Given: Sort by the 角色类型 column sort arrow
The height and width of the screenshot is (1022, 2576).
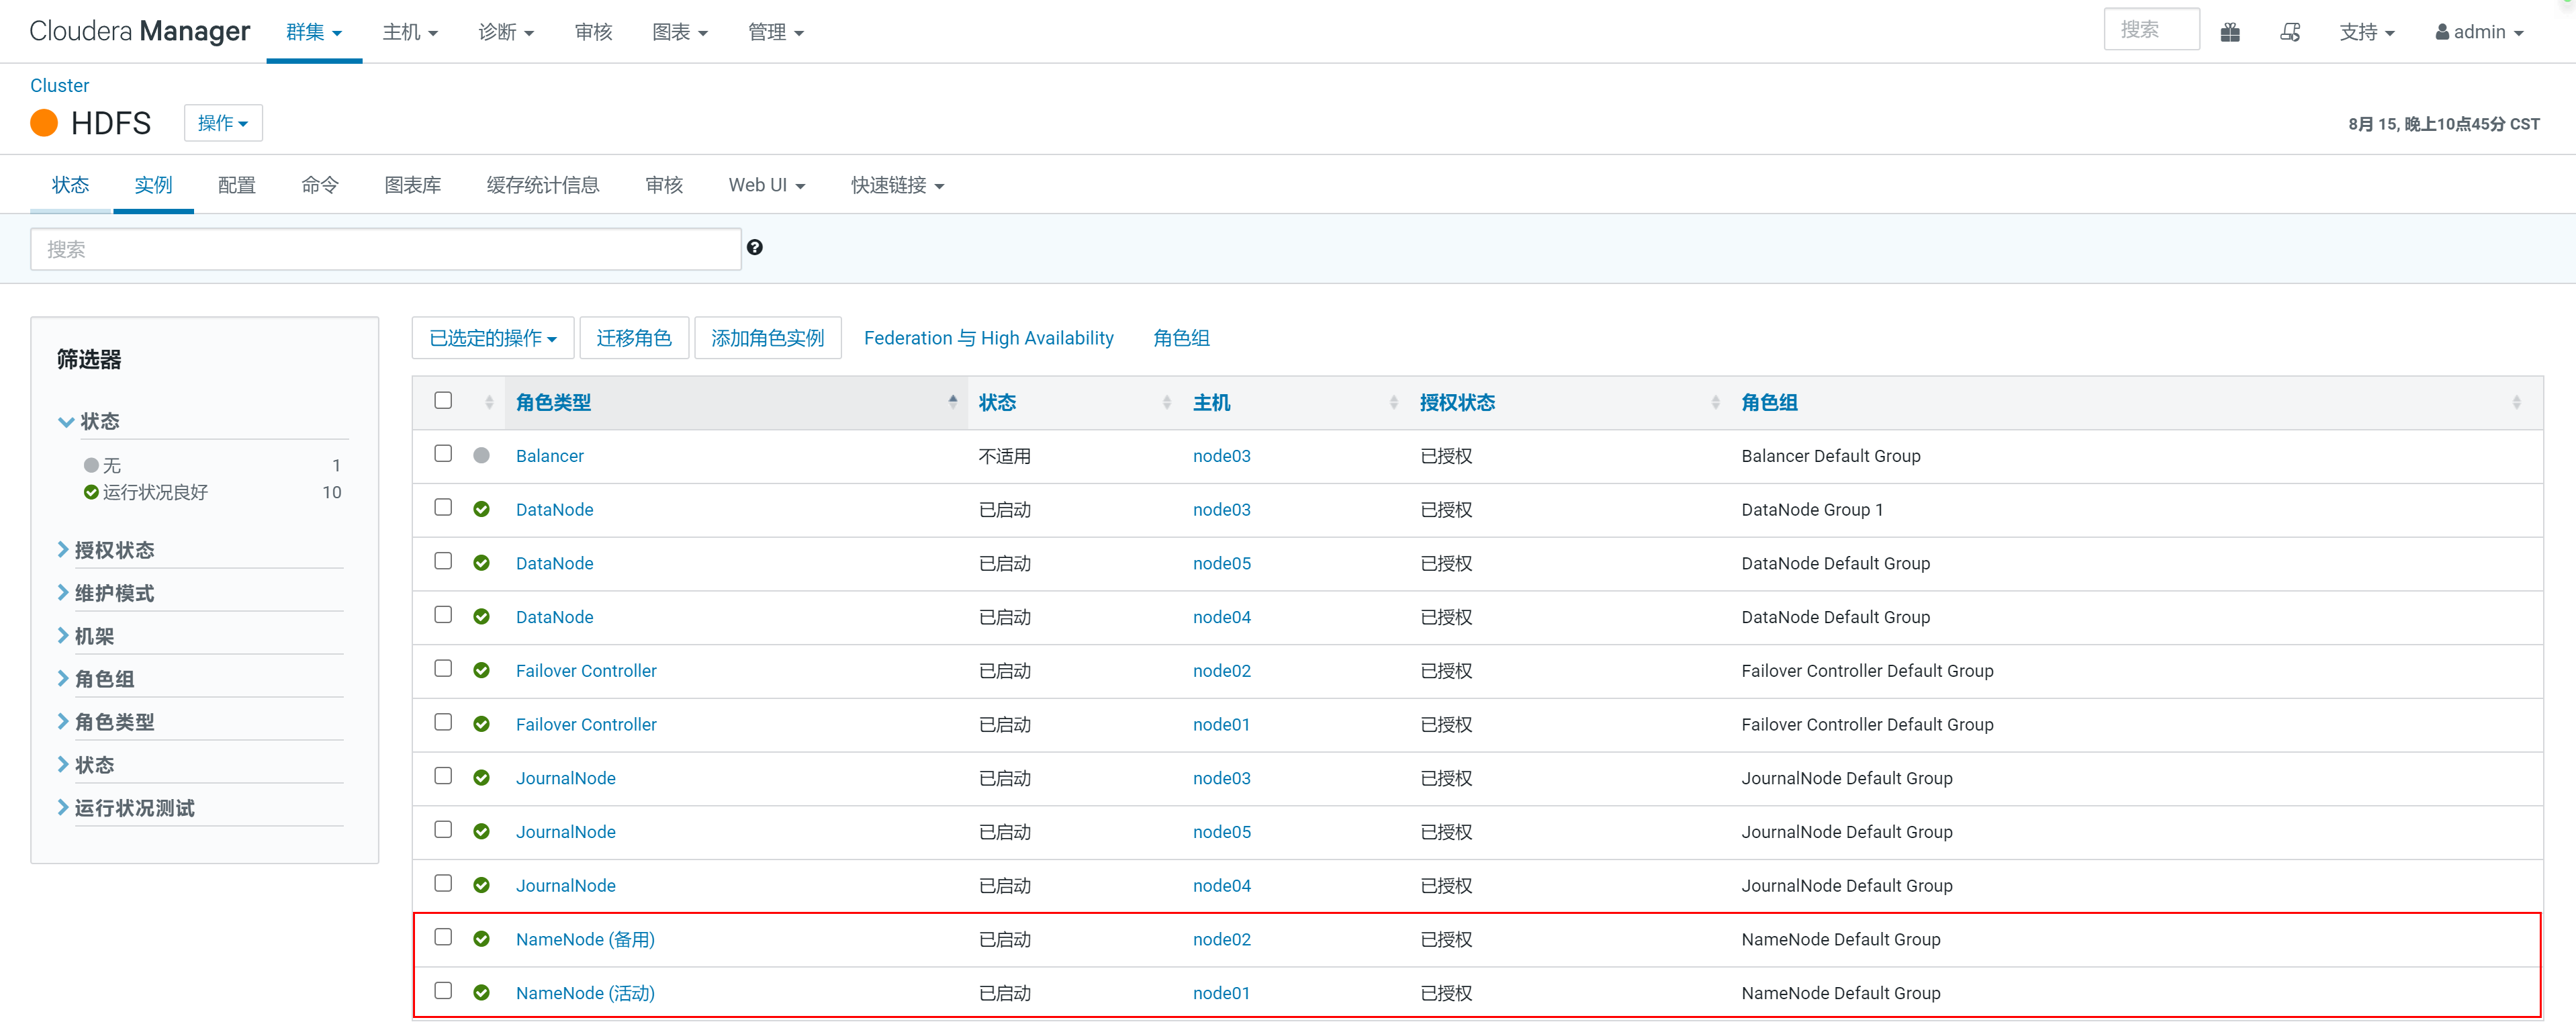Looking at the screenshot, I should [953, 402].
